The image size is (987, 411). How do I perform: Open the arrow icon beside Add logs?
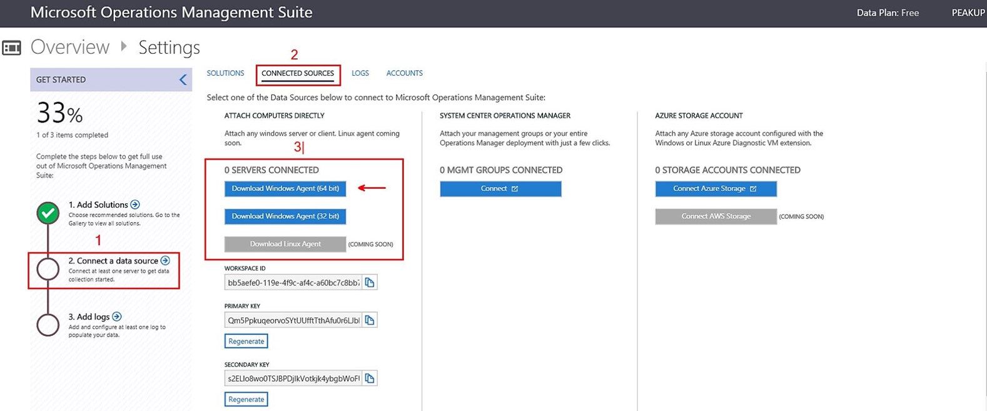[x=117, y=317]
